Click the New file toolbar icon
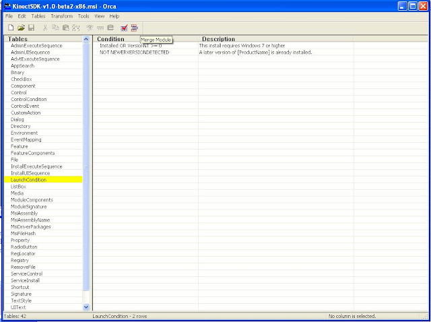Viewport: 431px width, 322px height. coord(11,28)
